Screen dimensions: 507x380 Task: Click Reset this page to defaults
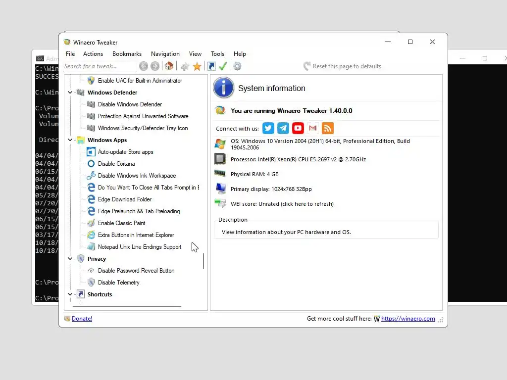tap(343, 66)
